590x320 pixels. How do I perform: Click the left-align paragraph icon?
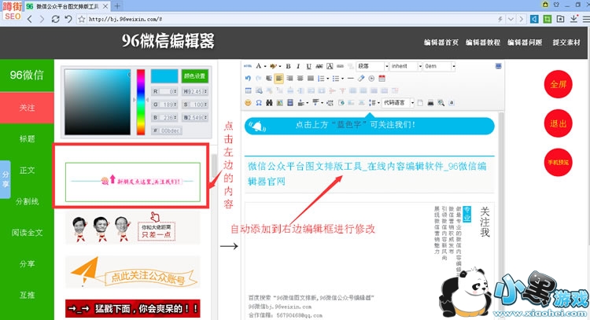pos(278,78)
